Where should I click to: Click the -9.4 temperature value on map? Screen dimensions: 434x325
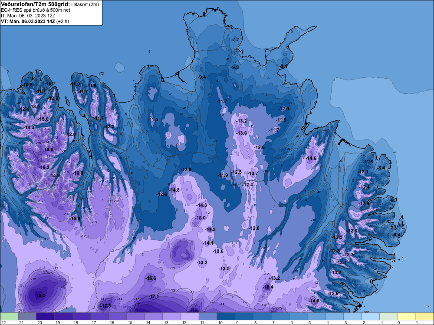pyautogui.click(x=202, y=77)
